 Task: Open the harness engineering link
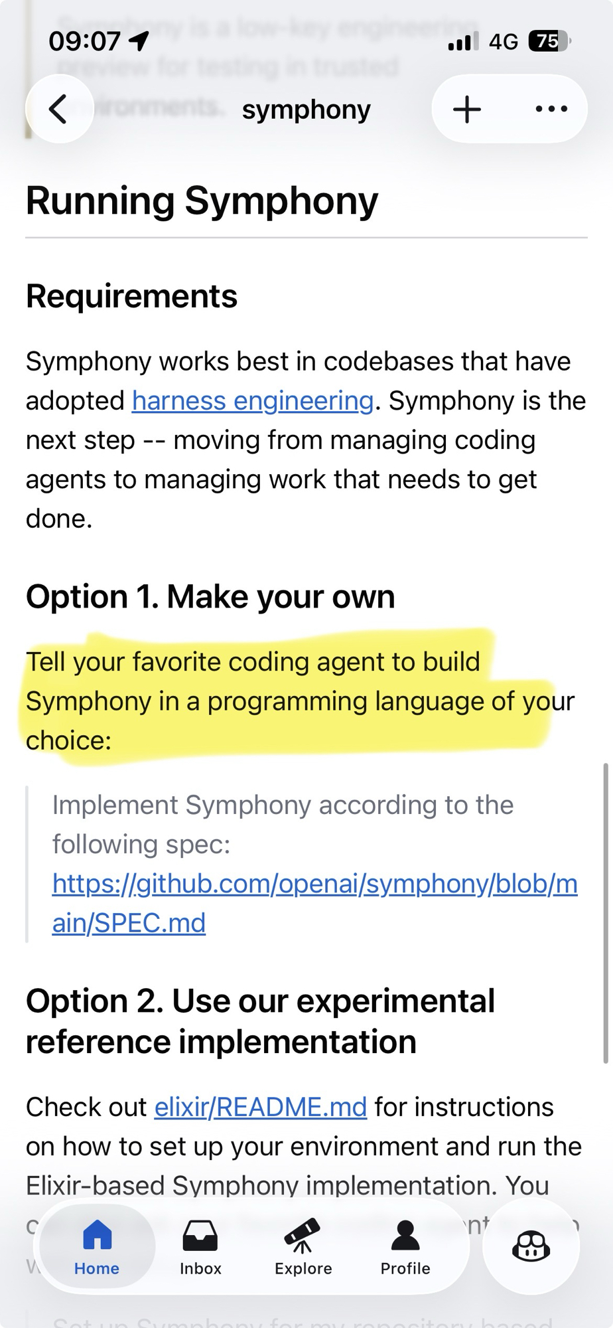[253, 401]
